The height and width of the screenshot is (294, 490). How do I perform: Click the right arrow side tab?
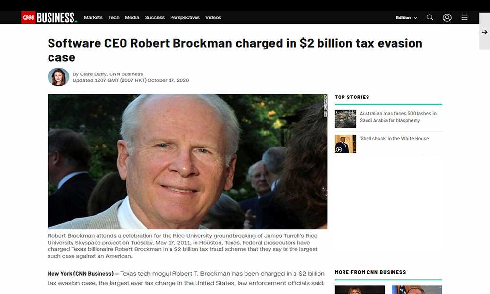pyautogui.click(x=484, y=32)
